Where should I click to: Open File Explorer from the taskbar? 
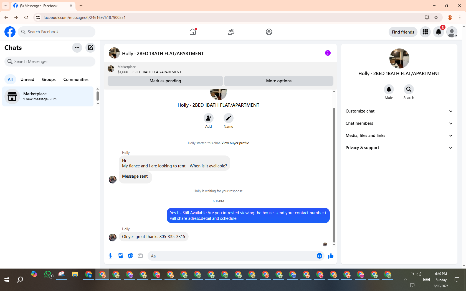[75, 274]
